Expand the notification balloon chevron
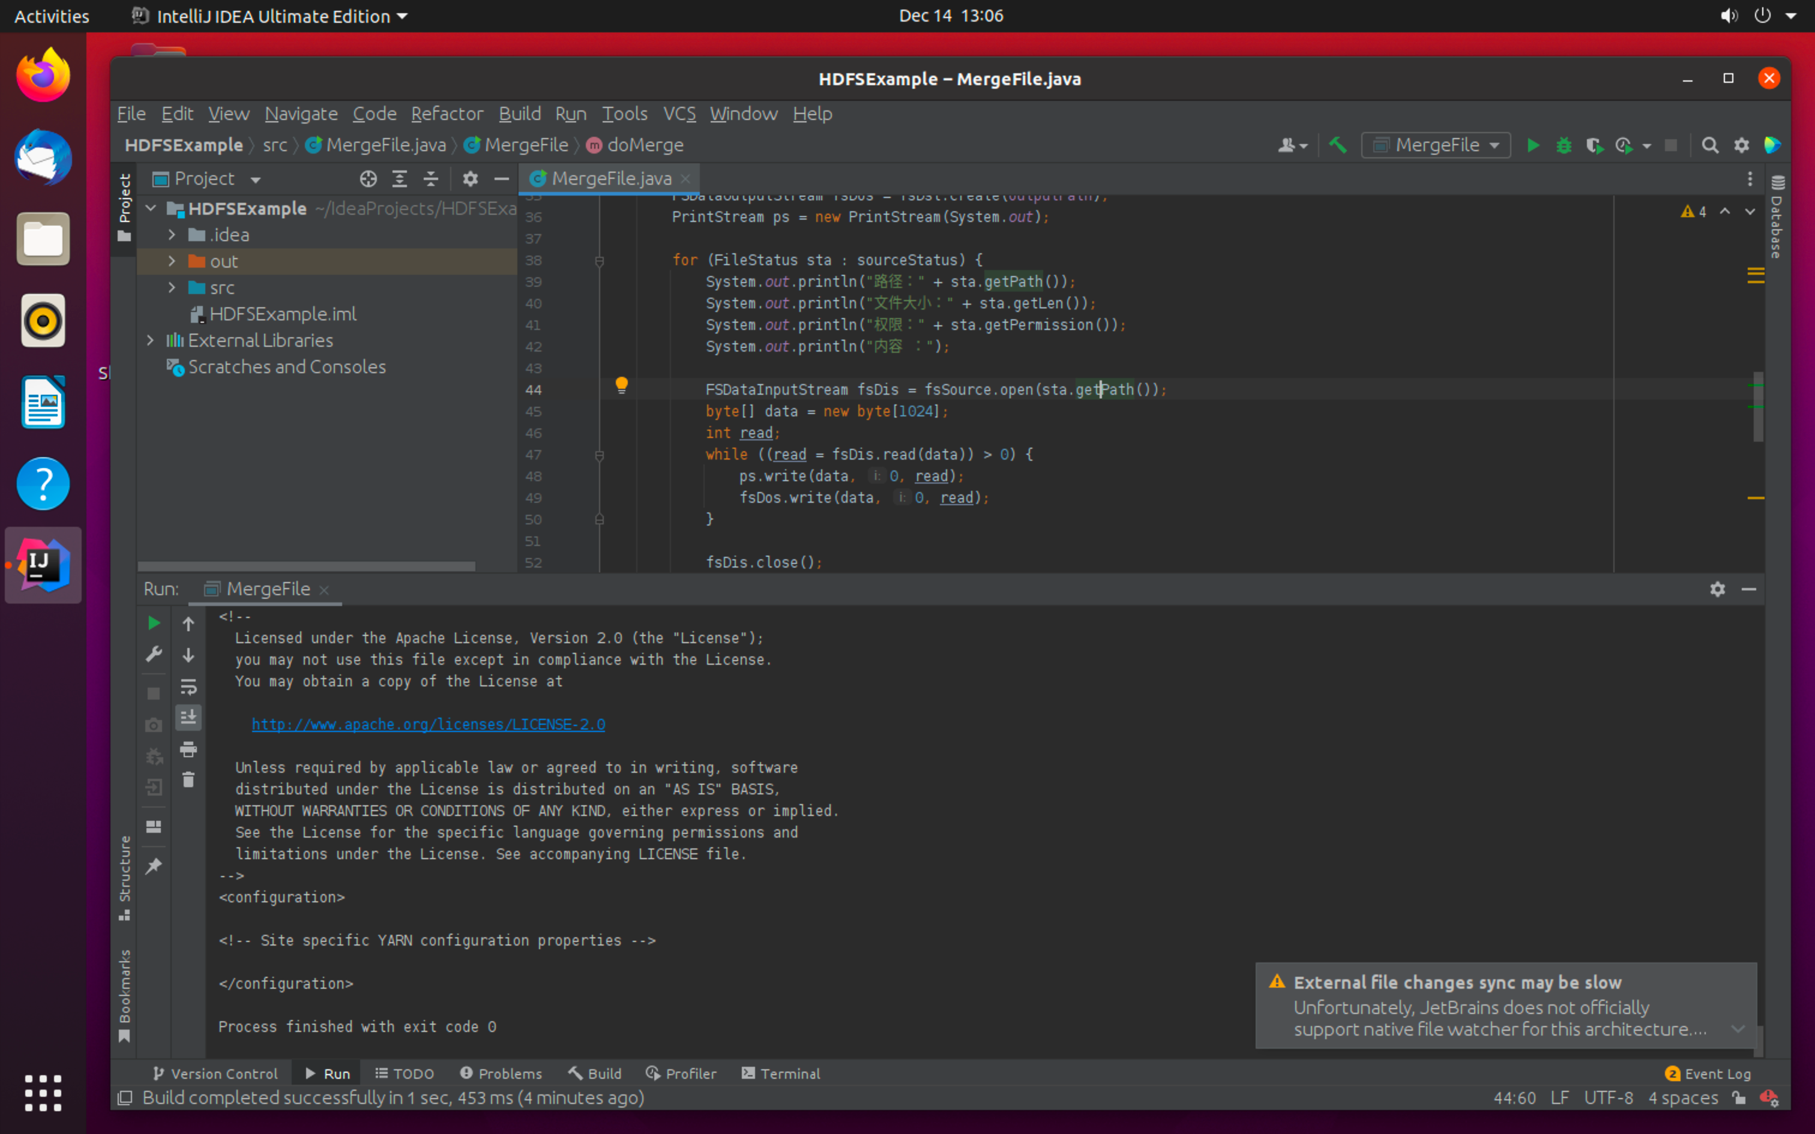Viewport: 1815px width, 1134px height. click(1738, 1029)
